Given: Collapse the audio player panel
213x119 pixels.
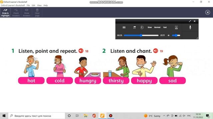Looking at the screenshot, I should [x=190, y=21].
